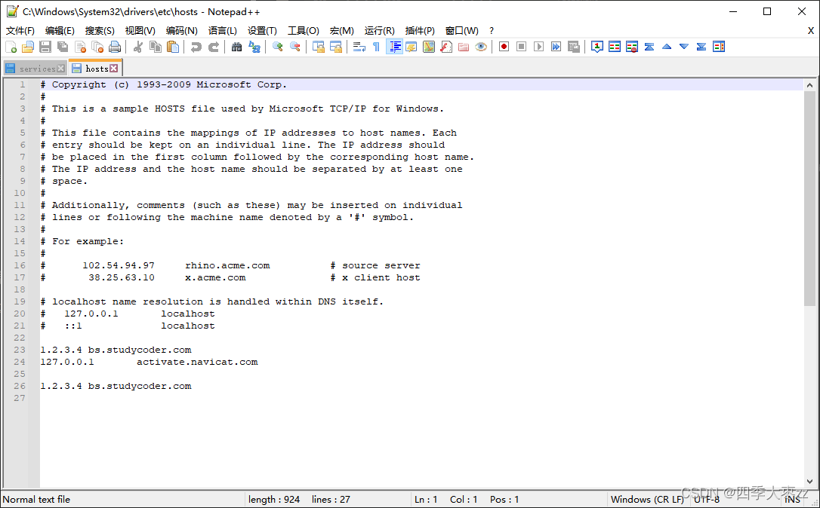Click the Redo arrow icon
Screen dimensions: 820x508
pyautogui.click(x=214, y=47)
